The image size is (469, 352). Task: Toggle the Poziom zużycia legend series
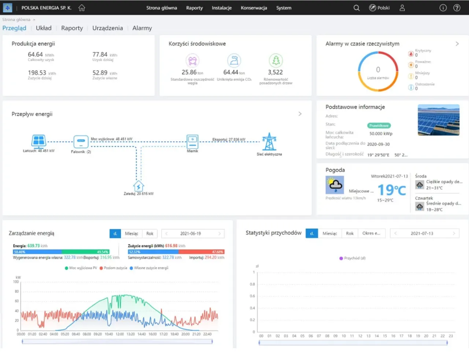[113, 268]
